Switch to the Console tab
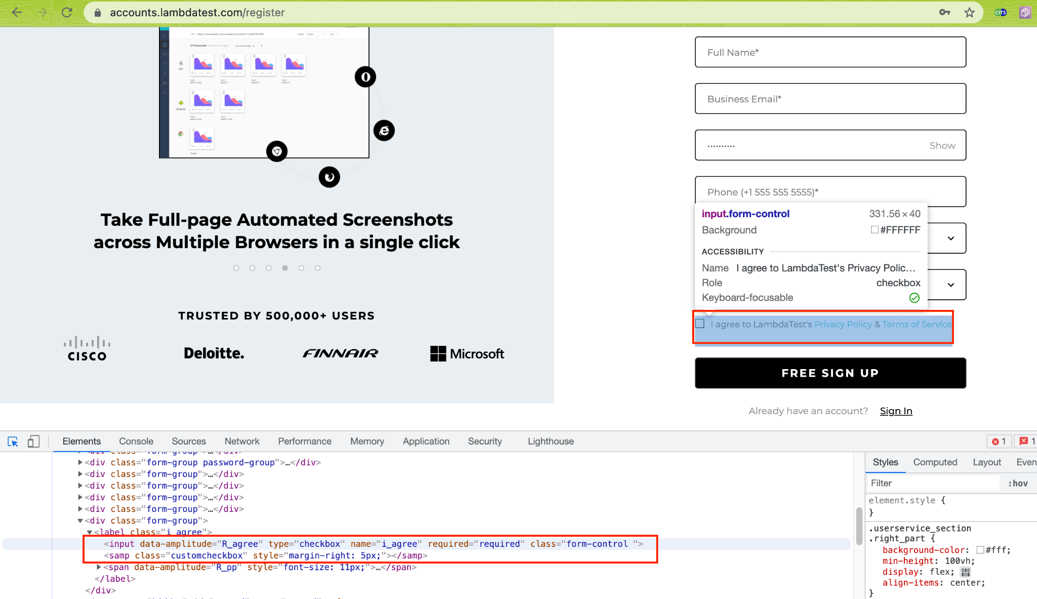Viewport: 1037px width, 599px height. pyautogui.click(x=136, y=441)
